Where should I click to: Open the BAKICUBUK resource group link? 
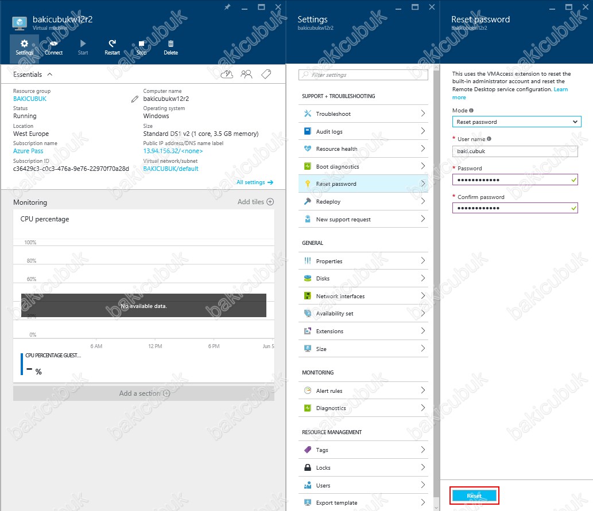[30, 99]
